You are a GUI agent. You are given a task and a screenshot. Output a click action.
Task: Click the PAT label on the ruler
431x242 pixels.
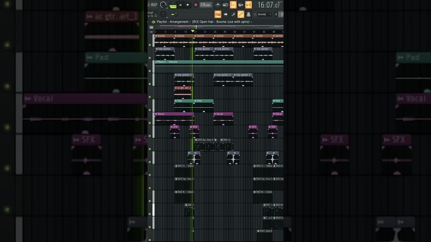tap(151, 32)
